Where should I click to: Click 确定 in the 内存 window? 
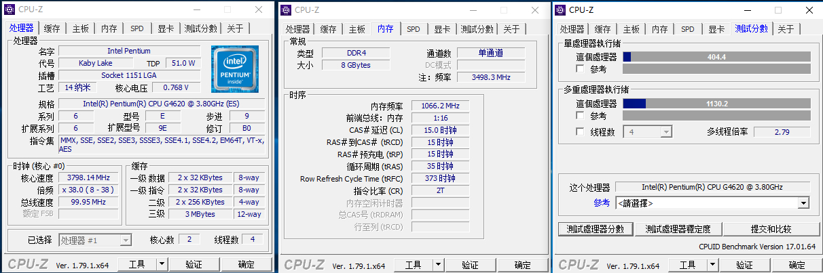point(522,264)
